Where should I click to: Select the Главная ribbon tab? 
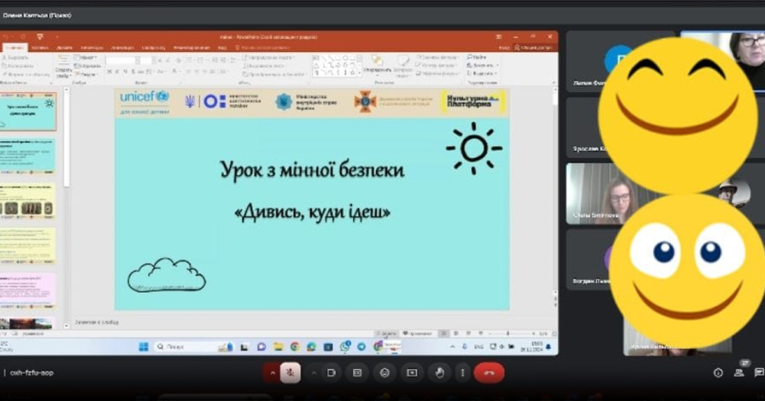pyautogui.click(x=15, y=48)
